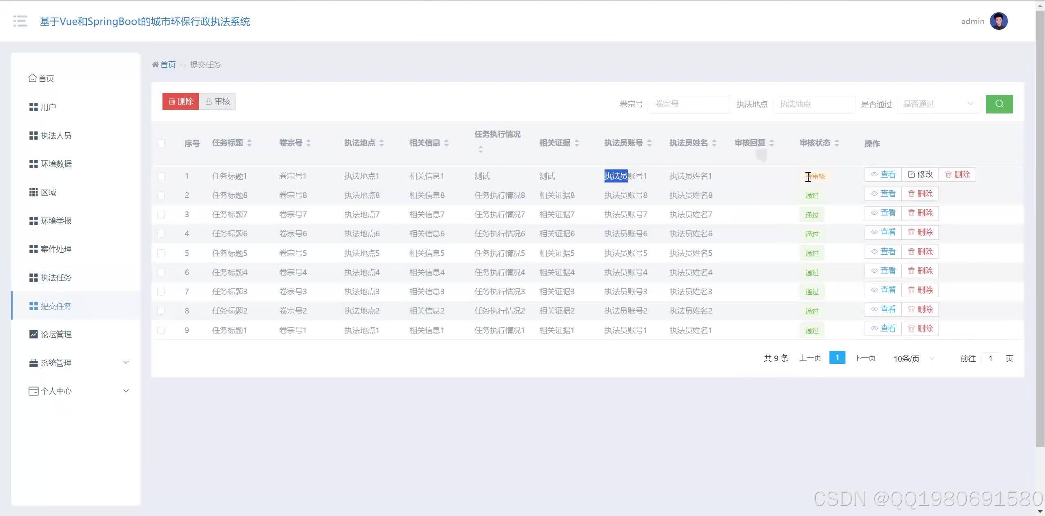Select the checkbox for row 9
Viewport: 1045px width, 516px height.
pos(161,330)
